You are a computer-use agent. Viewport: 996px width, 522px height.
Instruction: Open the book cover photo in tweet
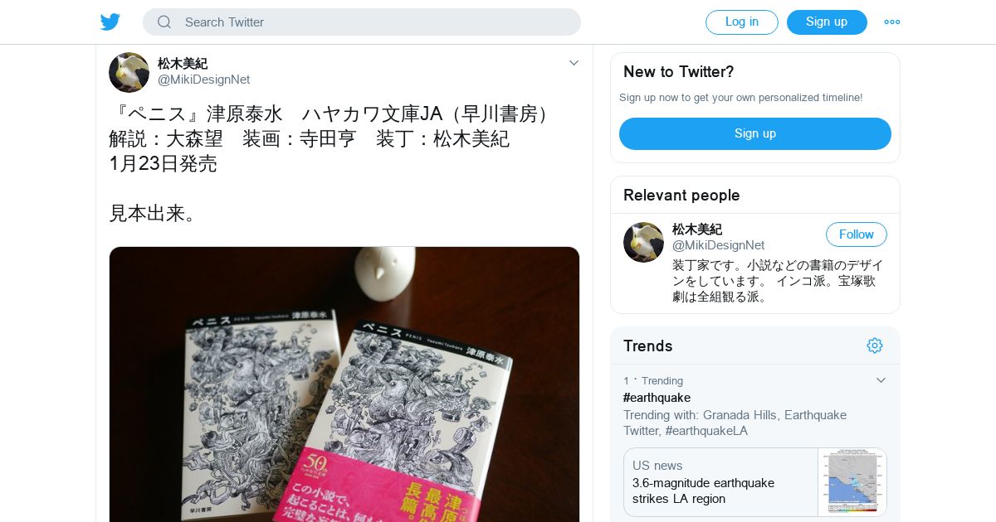coord(344,384)
